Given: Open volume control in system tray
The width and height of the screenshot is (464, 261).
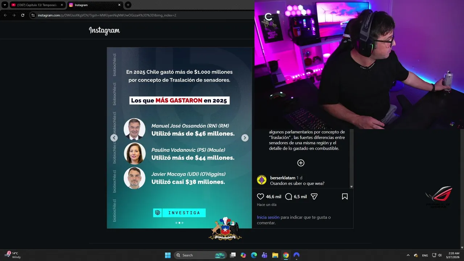Looking at the screenshot, I should pos(440,255).
